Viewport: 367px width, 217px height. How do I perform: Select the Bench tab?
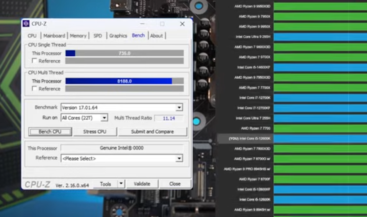(138, 35)
